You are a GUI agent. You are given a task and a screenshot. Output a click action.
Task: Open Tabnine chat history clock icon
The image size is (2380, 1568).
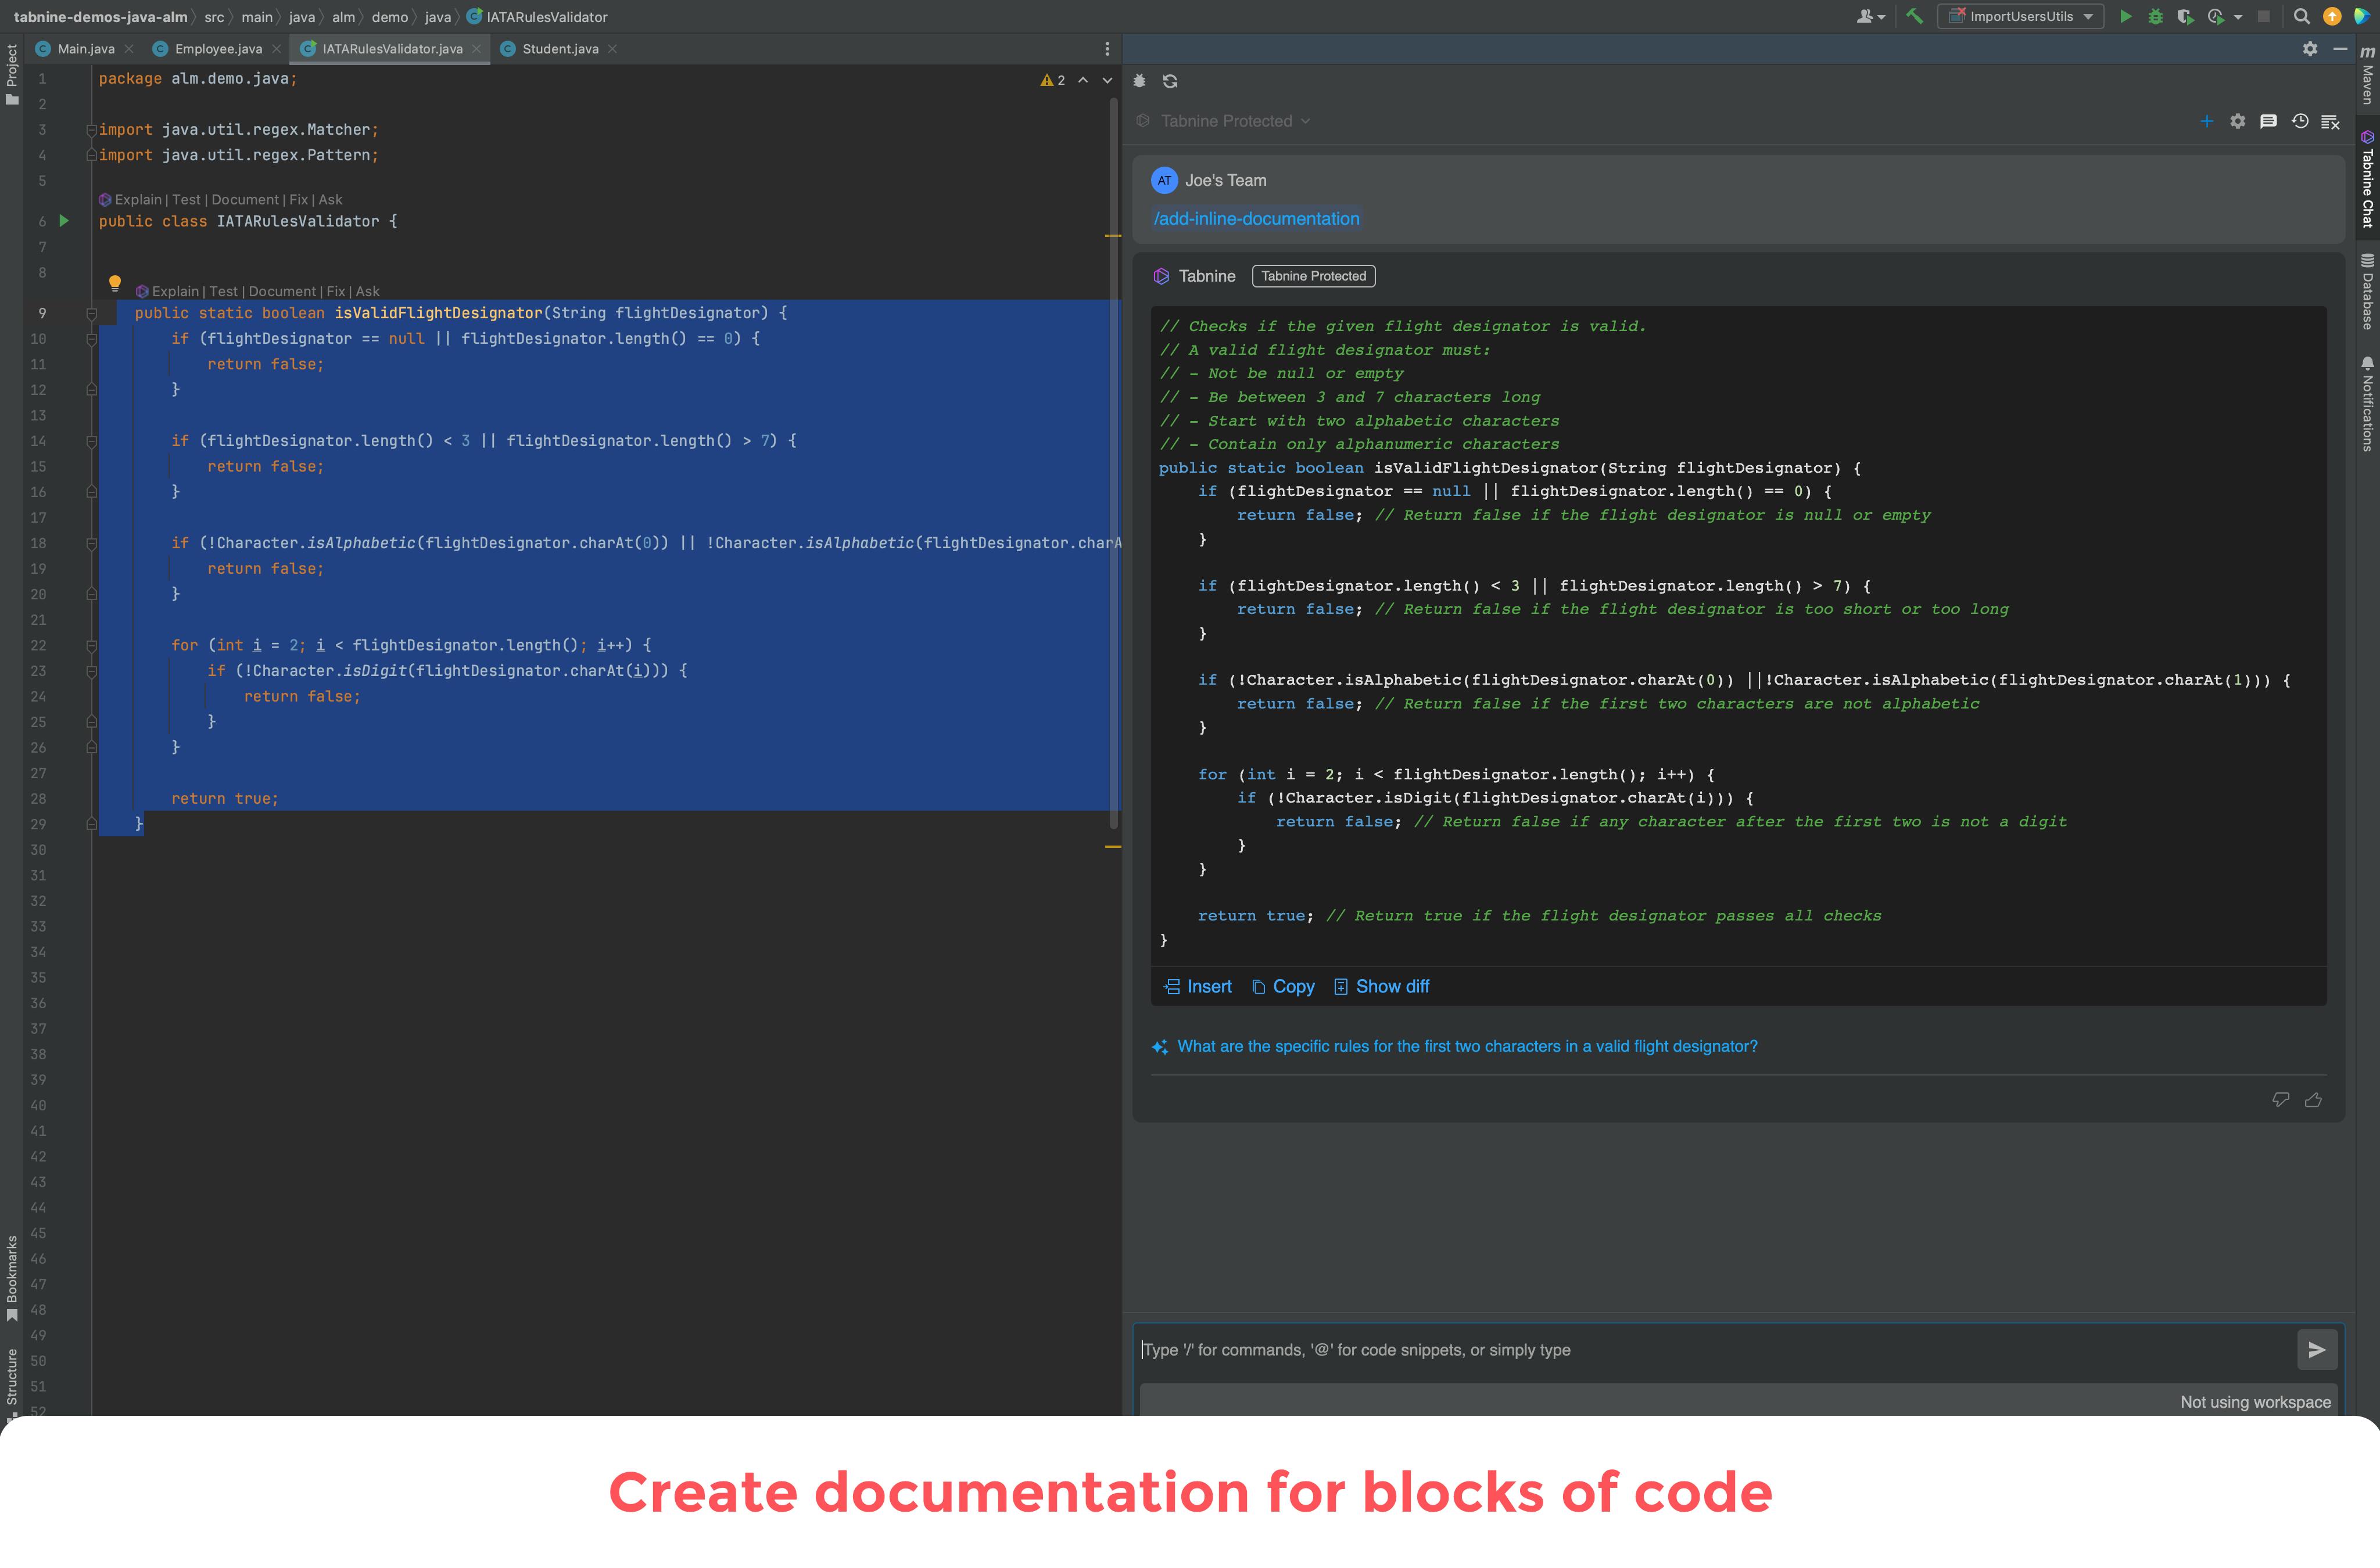point(2300,121)
